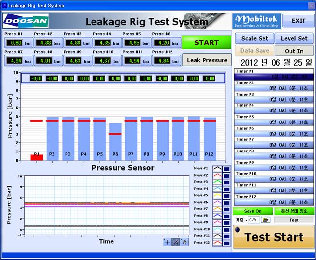Click Press #8 legend line icon
Image resolution: width=316 pixels, height=260 pixels.
(x=217, y=216)
